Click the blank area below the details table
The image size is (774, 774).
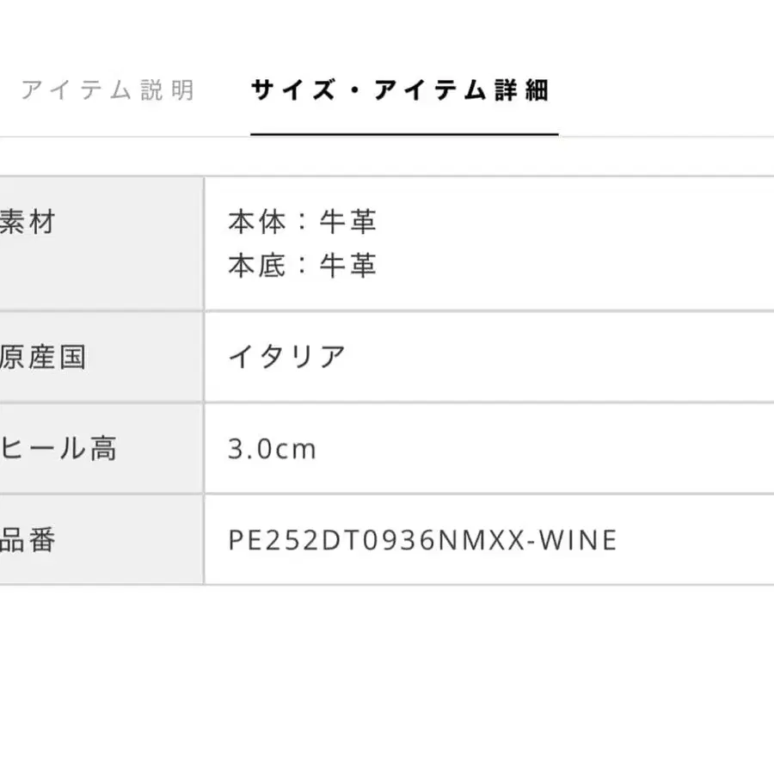(x=387, y=679)
